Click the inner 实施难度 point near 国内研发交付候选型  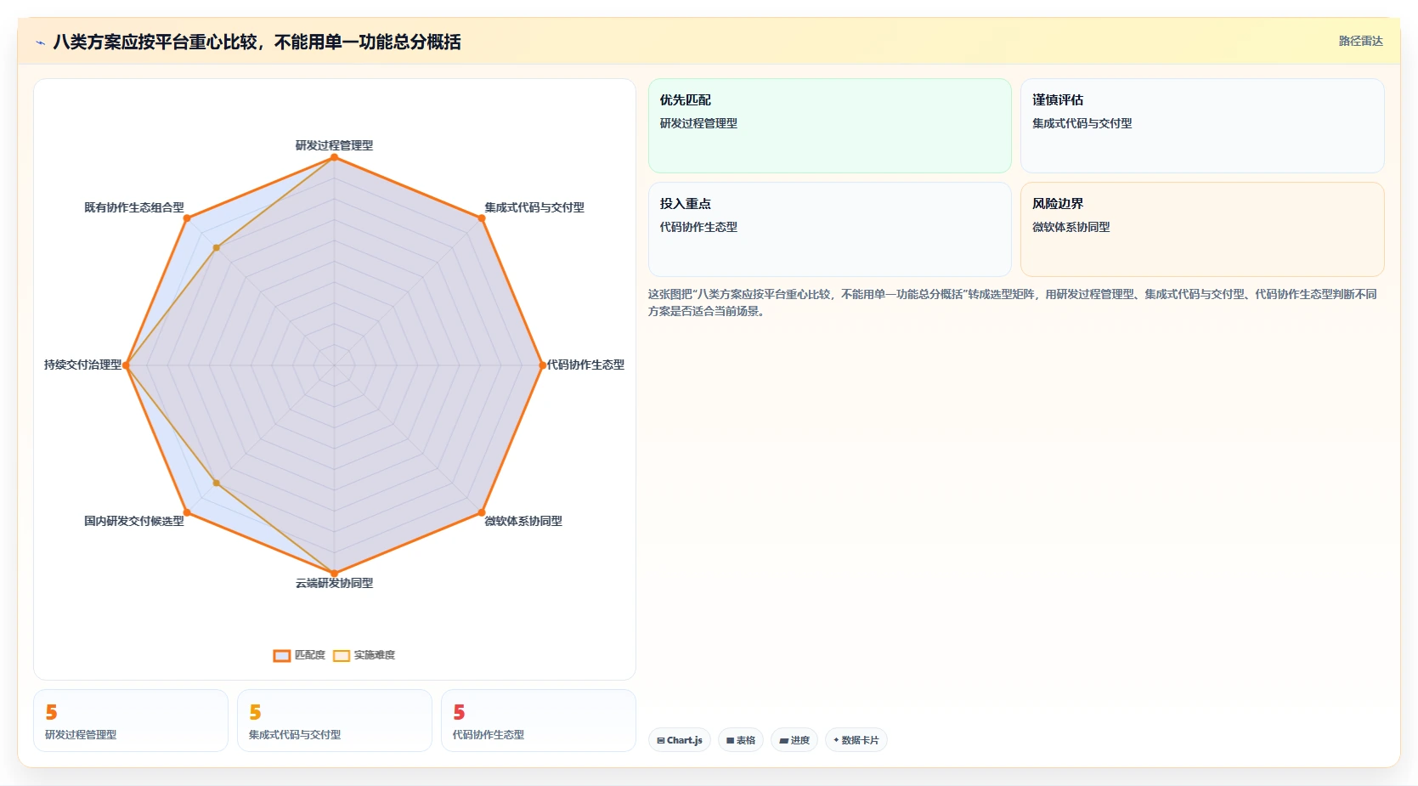click(217, 483)
